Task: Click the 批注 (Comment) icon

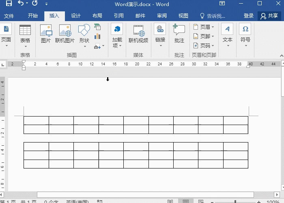Action: (x=179, y=34)
